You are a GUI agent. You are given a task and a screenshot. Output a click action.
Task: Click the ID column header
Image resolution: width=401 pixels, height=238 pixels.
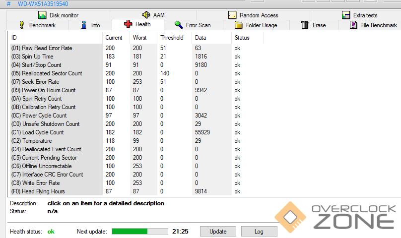[x=55, y=38]
